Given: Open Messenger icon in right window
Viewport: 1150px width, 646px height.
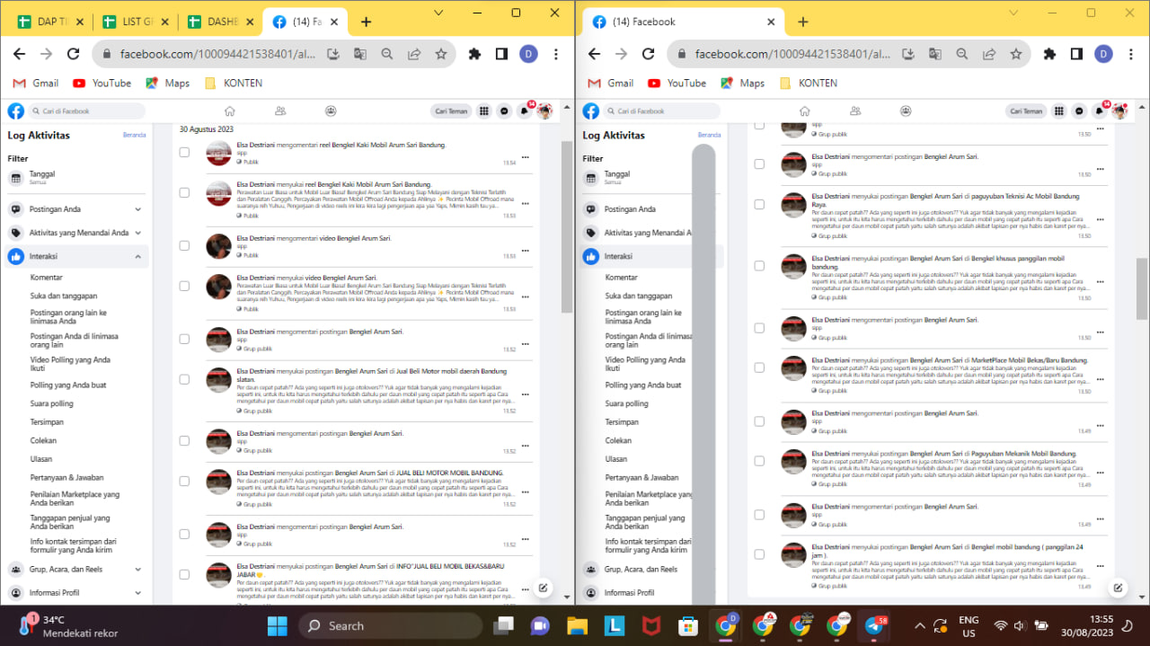Looking at the screenshot, I should coord(1079,111).
